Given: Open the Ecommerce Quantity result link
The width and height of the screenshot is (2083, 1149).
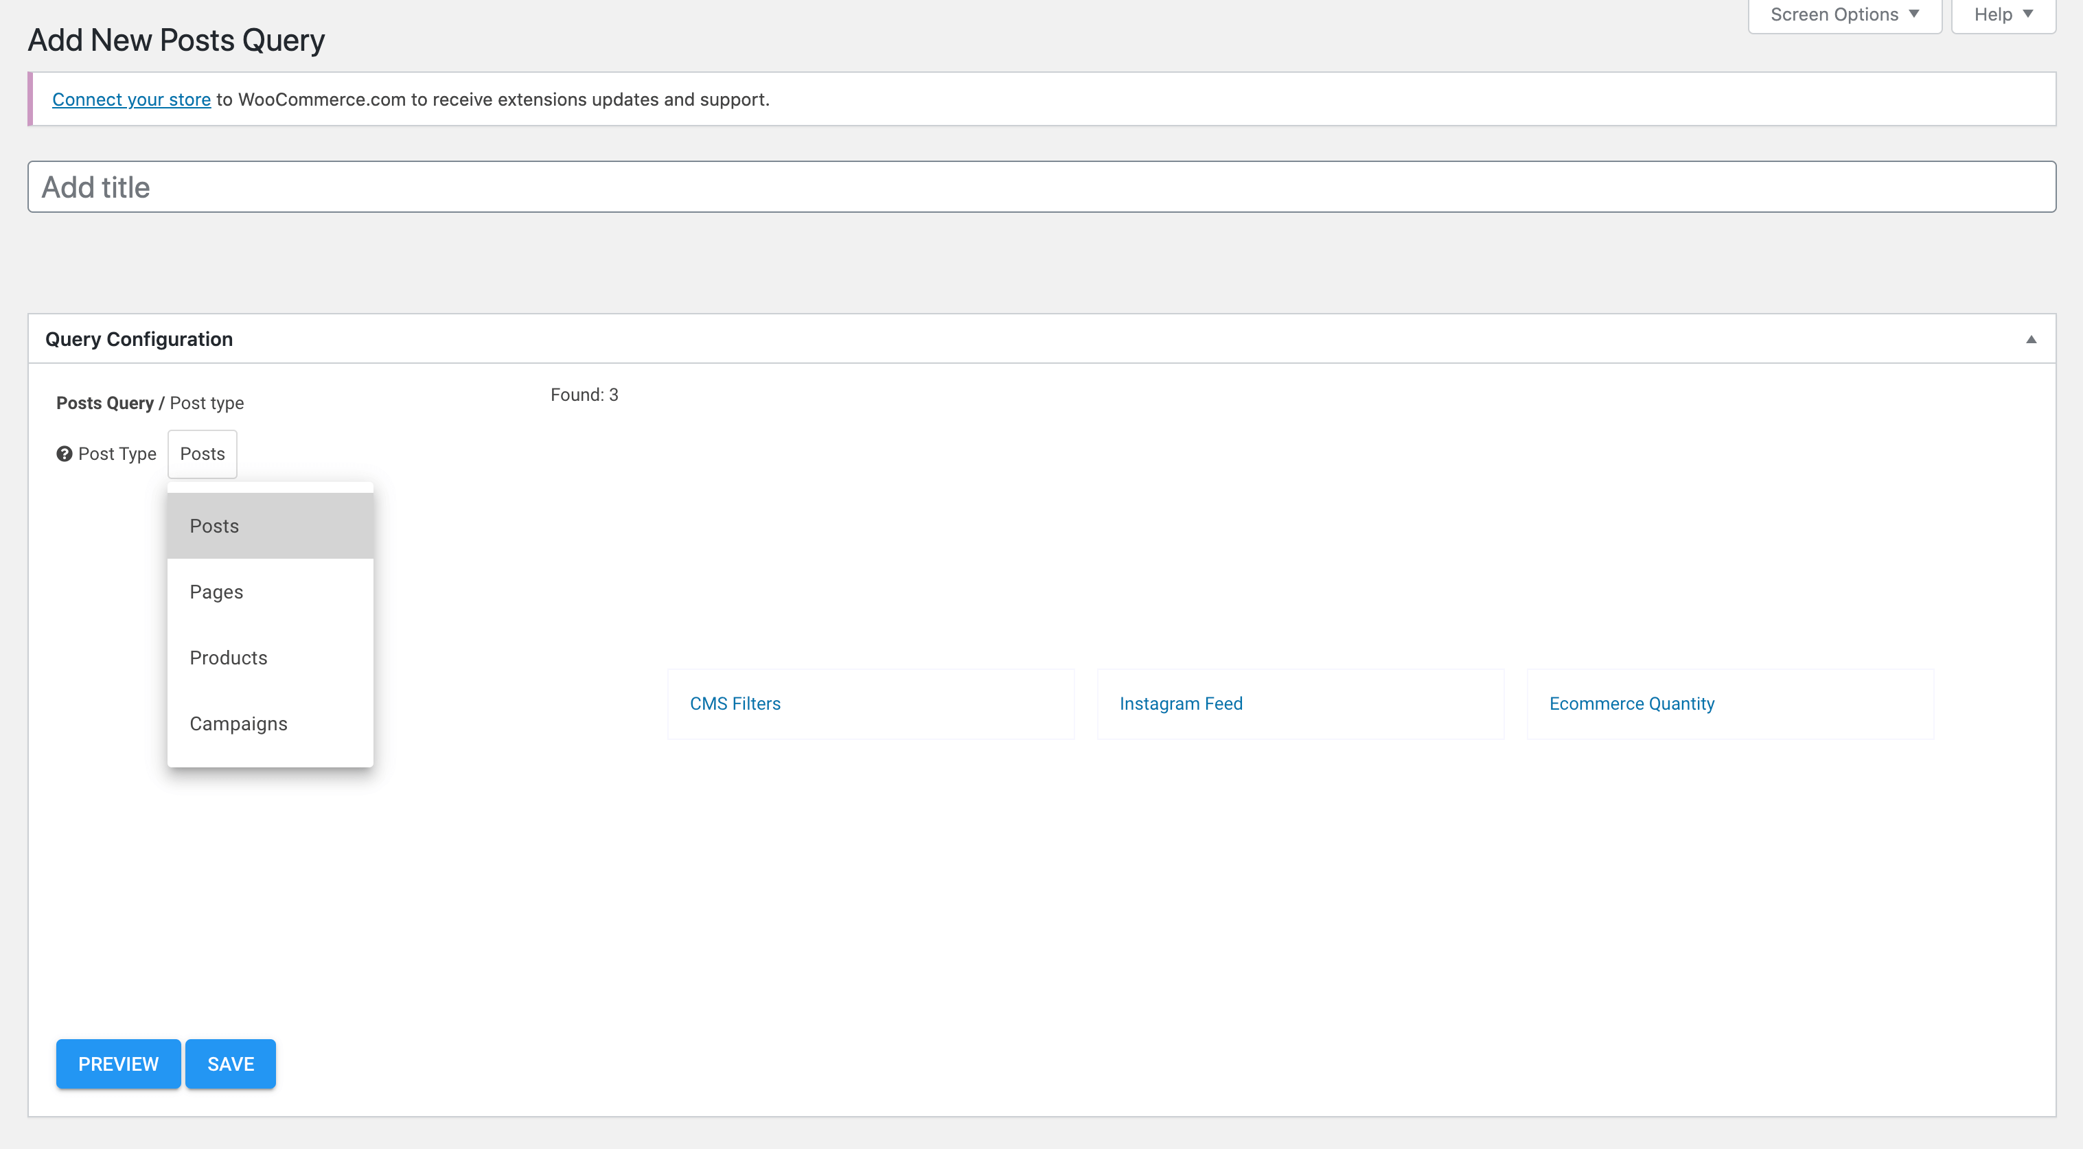Looking at the screenshot, I should tap(1631, 704).
